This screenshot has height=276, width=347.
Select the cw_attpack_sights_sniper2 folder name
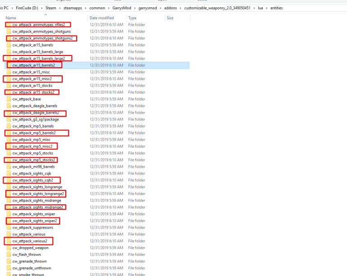[35, 221]
